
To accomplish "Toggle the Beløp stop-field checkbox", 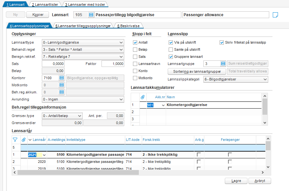I will pyautogui.click(x=135, y=49).
